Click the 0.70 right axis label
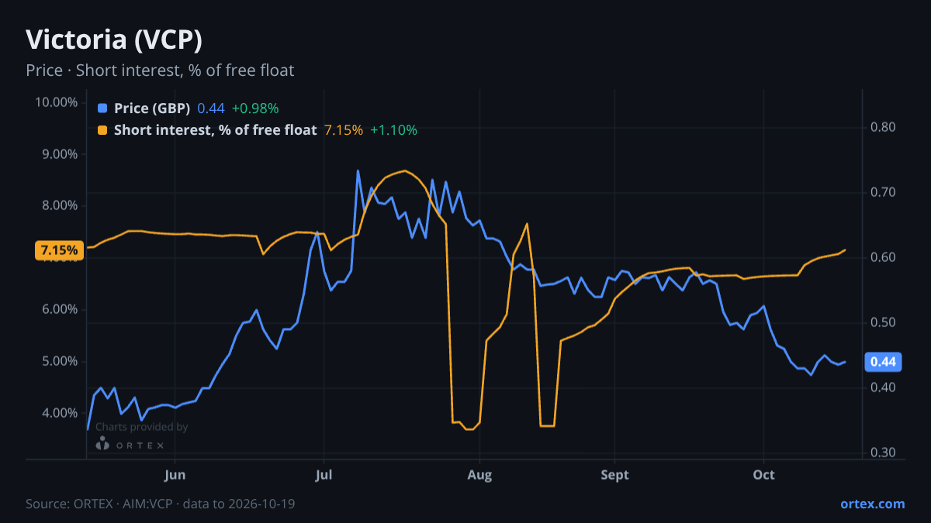This screenshot has width=931, height=523. pos(883,192)
